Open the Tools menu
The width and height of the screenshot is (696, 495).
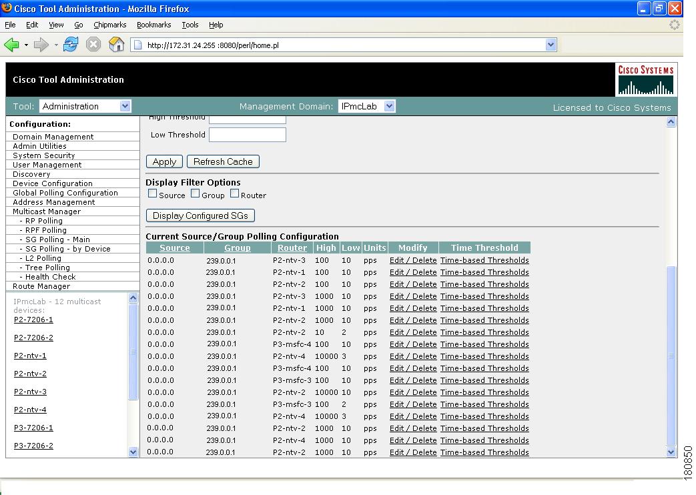(190, 25)
